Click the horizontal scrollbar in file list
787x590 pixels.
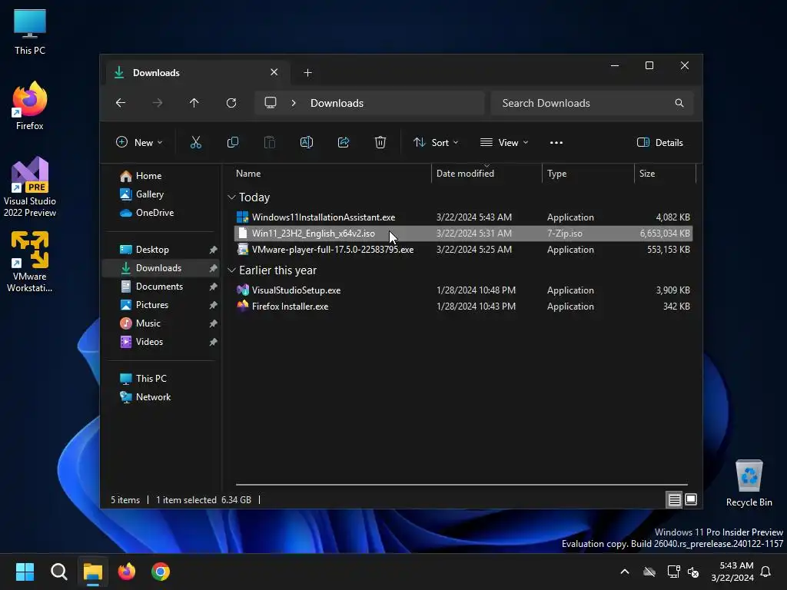click(461, 485)
